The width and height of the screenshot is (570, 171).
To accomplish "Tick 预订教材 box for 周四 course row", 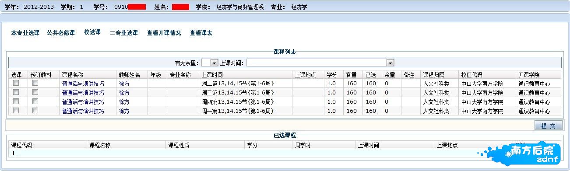I will pos(35,101).
